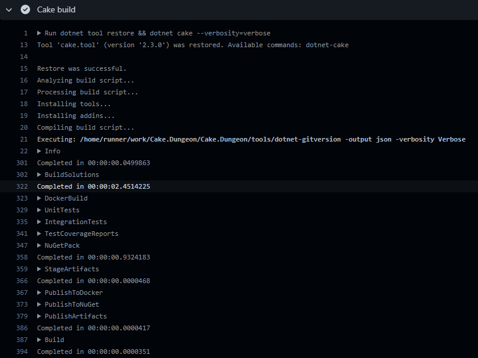Click line number 322
Viewport: 478px width, 358px height.
(22, 186)
